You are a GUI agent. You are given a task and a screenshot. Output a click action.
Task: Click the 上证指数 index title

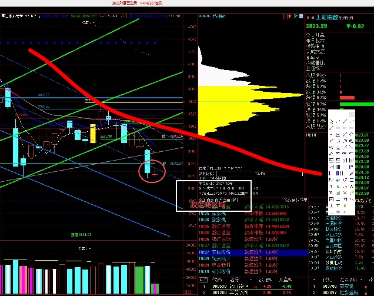pyautogui.click(x=327, y=18)
